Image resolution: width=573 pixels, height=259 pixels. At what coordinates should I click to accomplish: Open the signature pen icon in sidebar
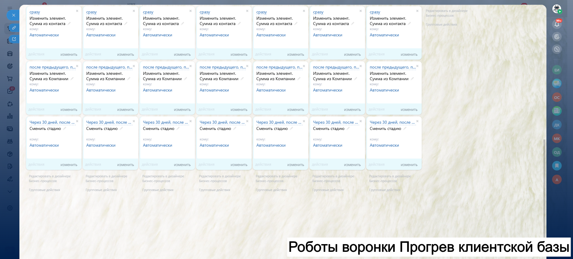pos(10,179)
